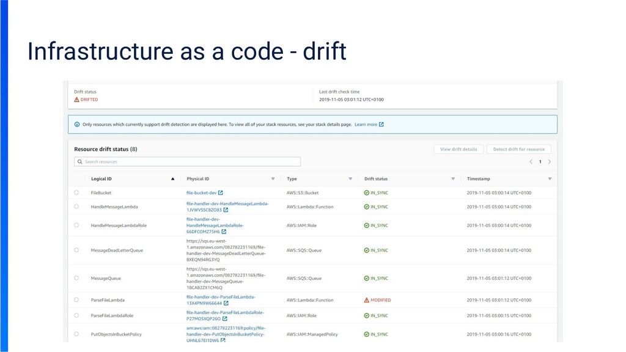Click MessageQueue SQS URL text
The height and width of the screenshot is (352, 626).
[x=226, y=278]
